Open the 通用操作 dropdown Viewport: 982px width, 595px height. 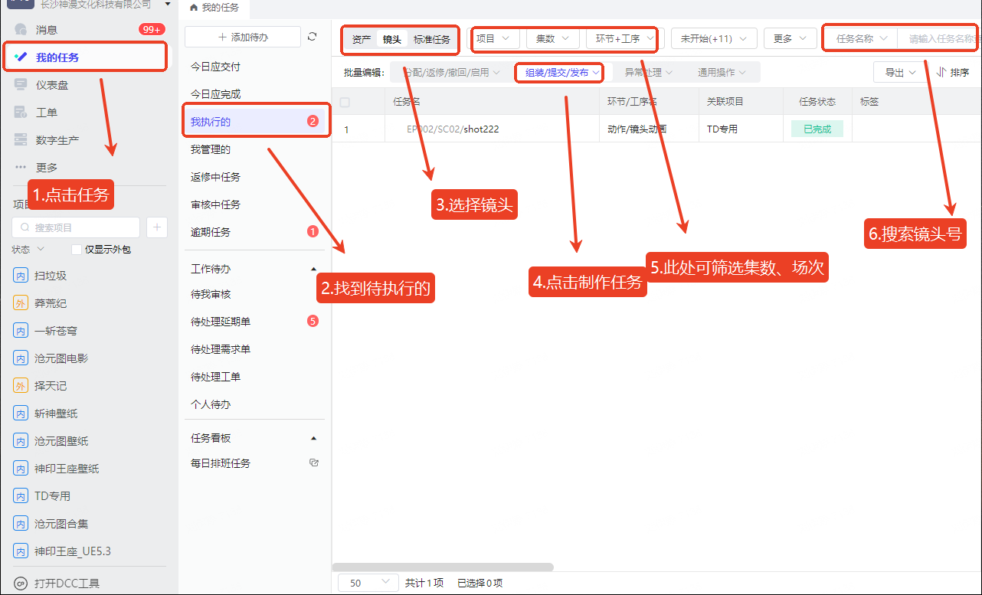(722, 73)
